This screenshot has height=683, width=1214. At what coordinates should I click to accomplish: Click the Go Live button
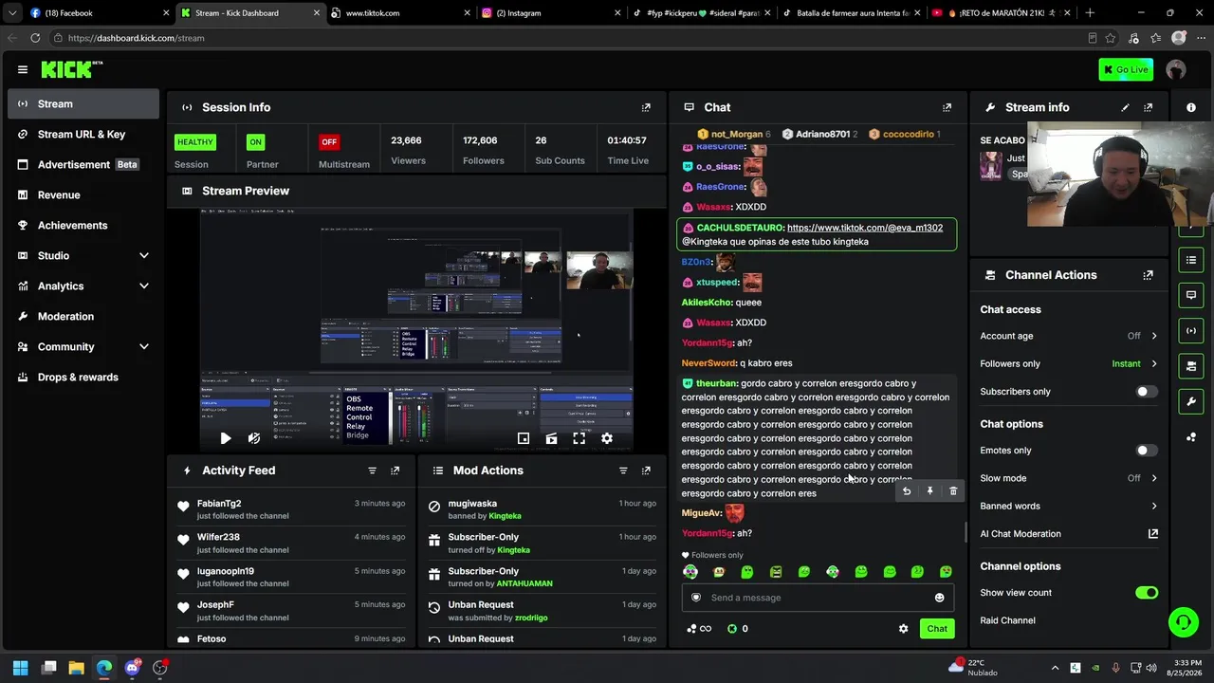click(x=1126, y=69)
